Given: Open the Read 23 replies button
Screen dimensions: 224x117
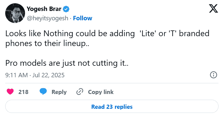Looking at the screenshot, I should [112, 107].
